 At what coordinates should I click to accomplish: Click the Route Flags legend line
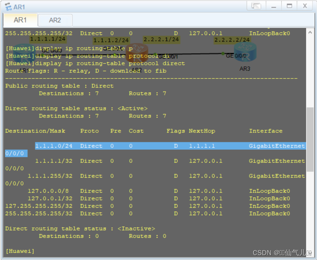(86, 71)
